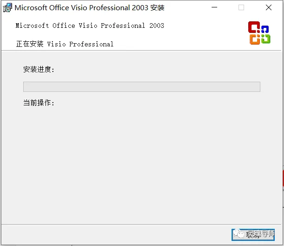
Task: Minimize the Visio setup window
Action: [214, 7]
